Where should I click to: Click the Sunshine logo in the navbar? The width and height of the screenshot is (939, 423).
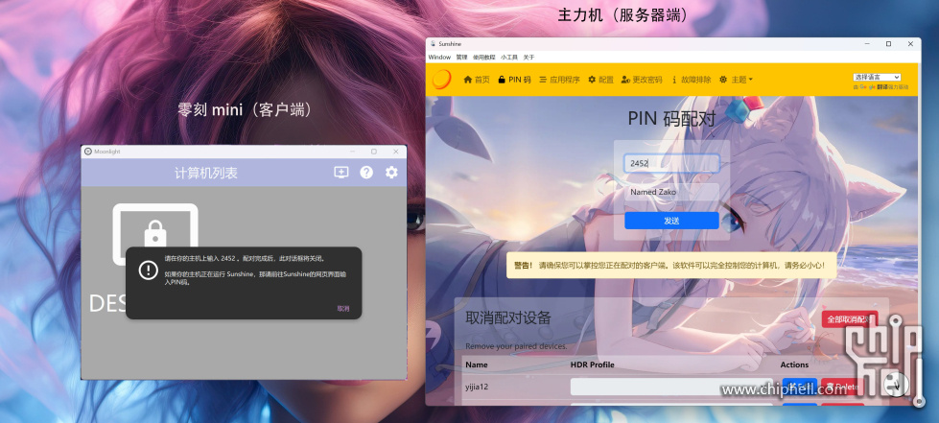click(x=442, y=79)
